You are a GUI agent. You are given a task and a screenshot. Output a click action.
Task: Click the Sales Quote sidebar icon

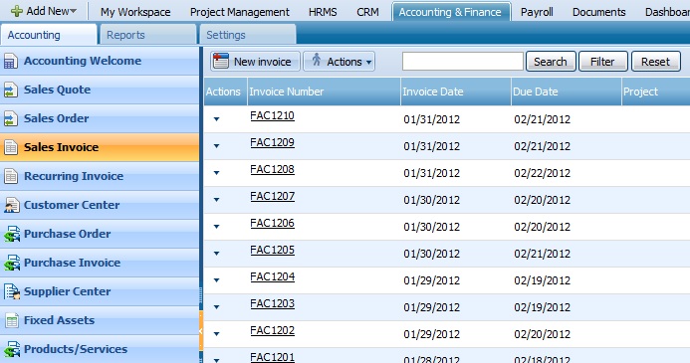coord(11,90)
